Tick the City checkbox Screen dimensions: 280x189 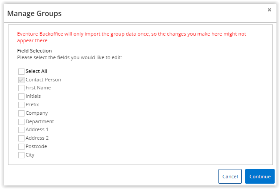21,155
